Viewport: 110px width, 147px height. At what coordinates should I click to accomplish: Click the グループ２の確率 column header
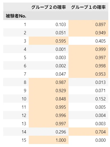click(x=48, y=7)
